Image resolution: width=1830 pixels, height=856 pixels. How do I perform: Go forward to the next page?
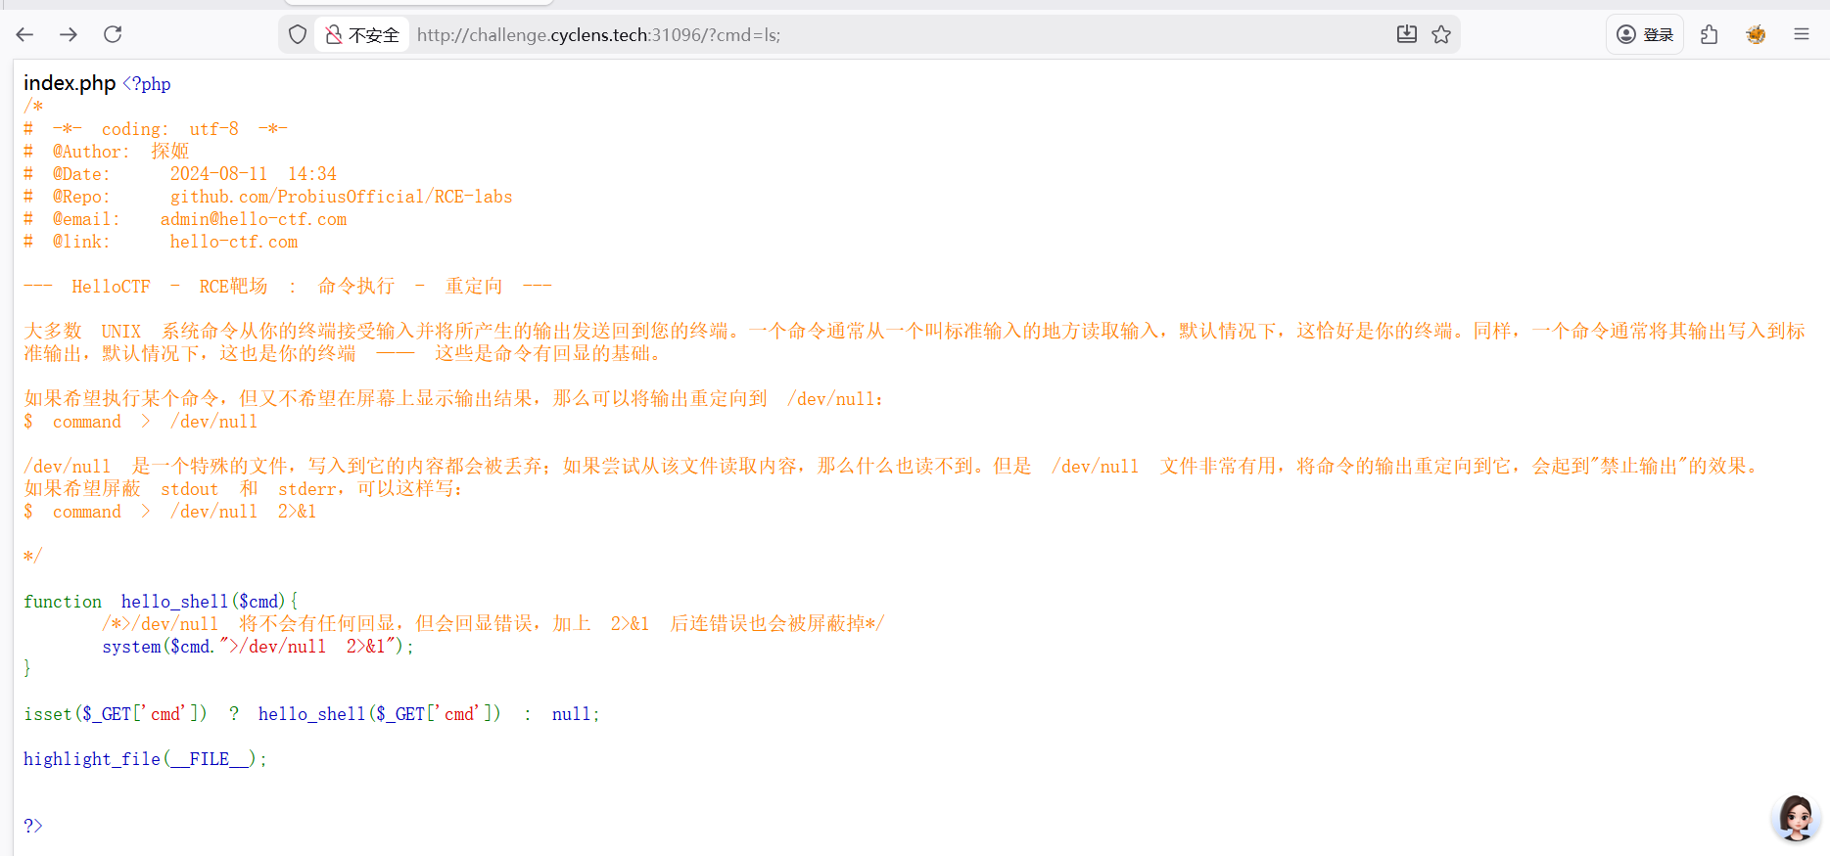[x=69, y=35]
